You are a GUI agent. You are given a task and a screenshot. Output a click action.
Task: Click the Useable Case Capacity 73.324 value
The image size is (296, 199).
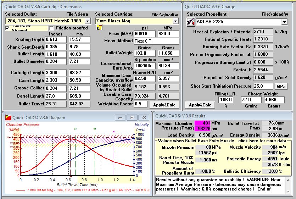coord(145,96)
